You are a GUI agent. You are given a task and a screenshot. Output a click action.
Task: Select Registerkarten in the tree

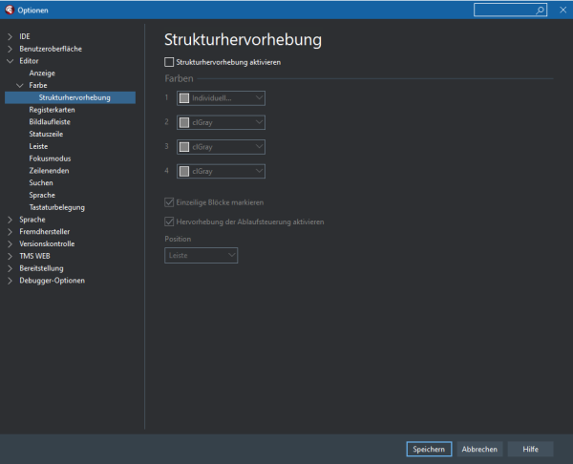pos(52,110)
